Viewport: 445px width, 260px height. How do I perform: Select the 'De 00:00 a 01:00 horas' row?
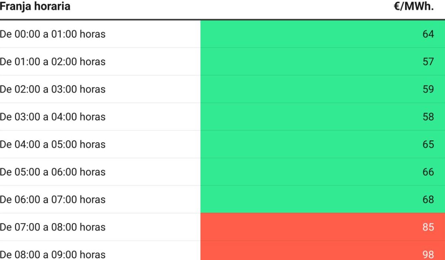222,34
